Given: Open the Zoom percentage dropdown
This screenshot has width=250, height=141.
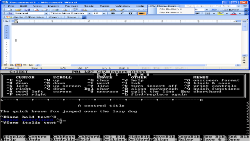Looking at the screenshot, I should pos(207,9).
